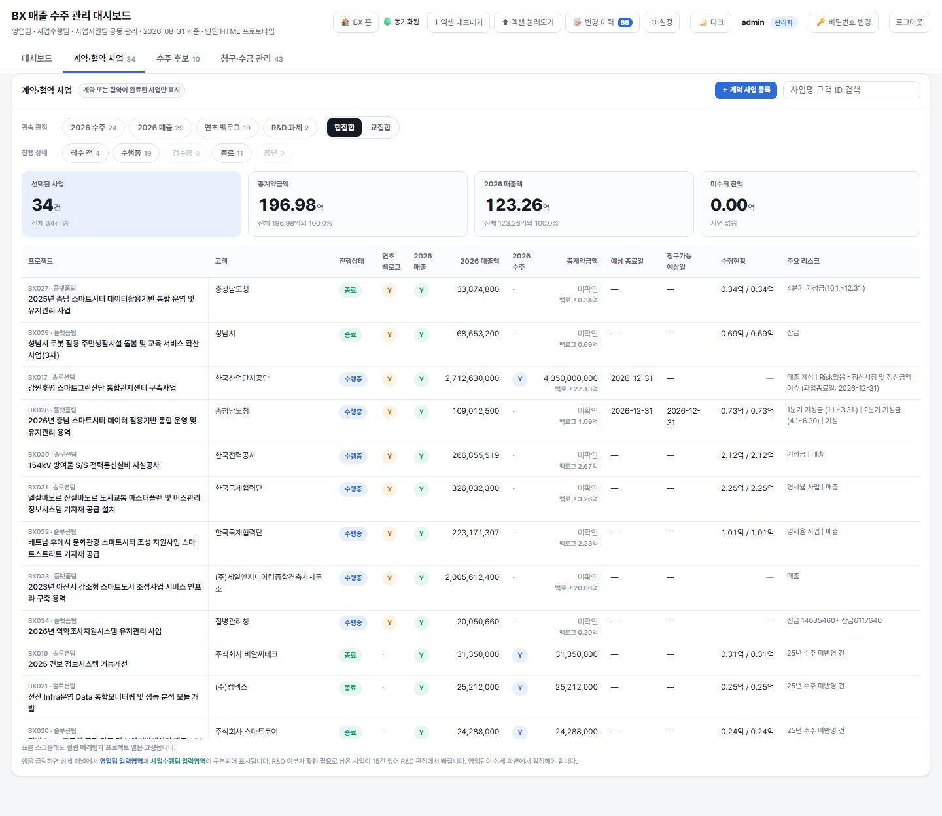Toggle the 연초 백로그 10 filter chip
The image size is (942, 816).
tap(228, 128)
